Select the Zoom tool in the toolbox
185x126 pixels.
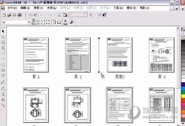tap(3, 42)
